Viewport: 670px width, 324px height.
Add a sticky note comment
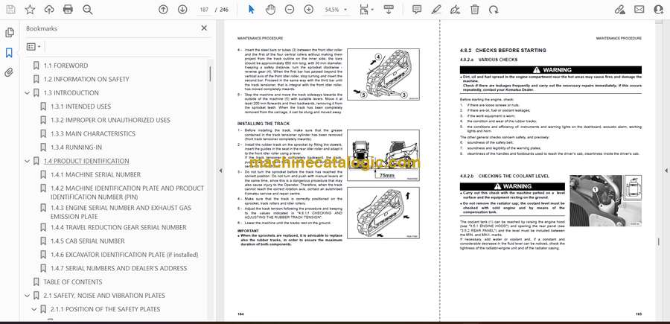tap(417, 10)
